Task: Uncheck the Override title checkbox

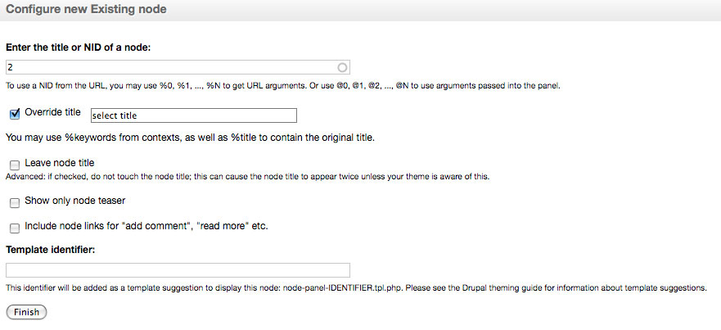Action: 15,114
